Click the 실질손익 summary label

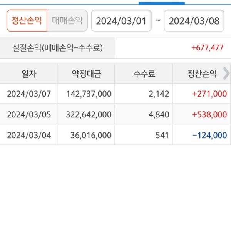click(58, 48)
